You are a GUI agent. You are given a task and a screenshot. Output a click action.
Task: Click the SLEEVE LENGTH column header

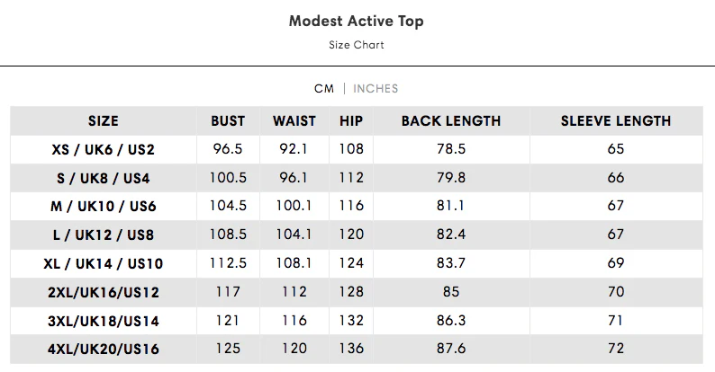[616, 121]
